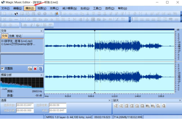Open the 编辑(E) menu

click(17, 8)
